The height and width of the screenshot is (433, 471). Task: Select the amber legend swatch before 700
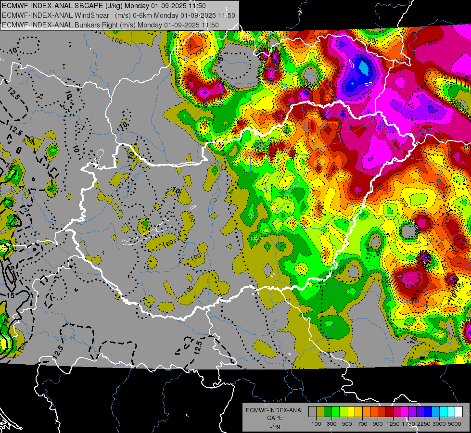click(x=358, y=411)
